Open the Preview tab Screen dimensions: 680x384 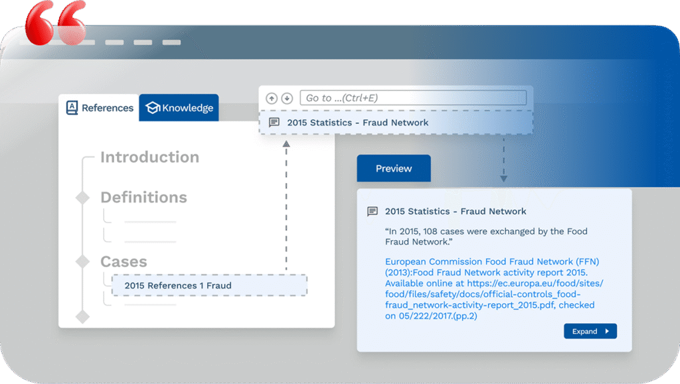click(394, 168)
